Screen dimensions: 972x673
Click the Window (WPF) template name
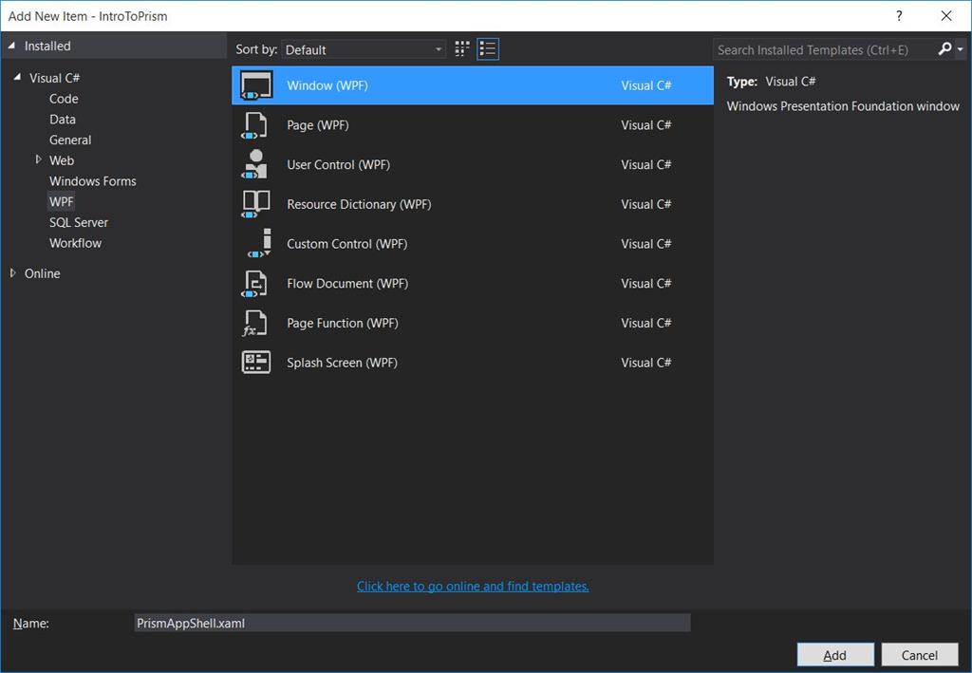click(327, 85)
